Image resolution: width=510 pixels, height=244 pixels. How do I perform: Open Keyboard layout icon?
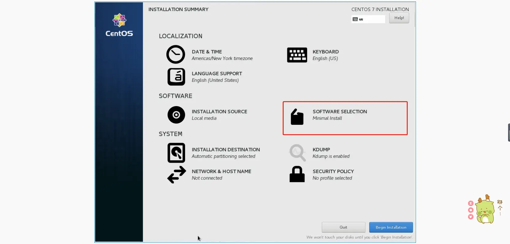pyautogui.click(x=297, y=55)
